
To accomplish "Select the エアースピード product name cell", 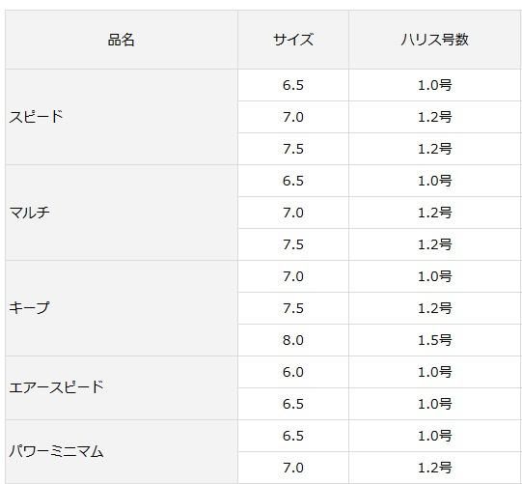I will [122, 388].
